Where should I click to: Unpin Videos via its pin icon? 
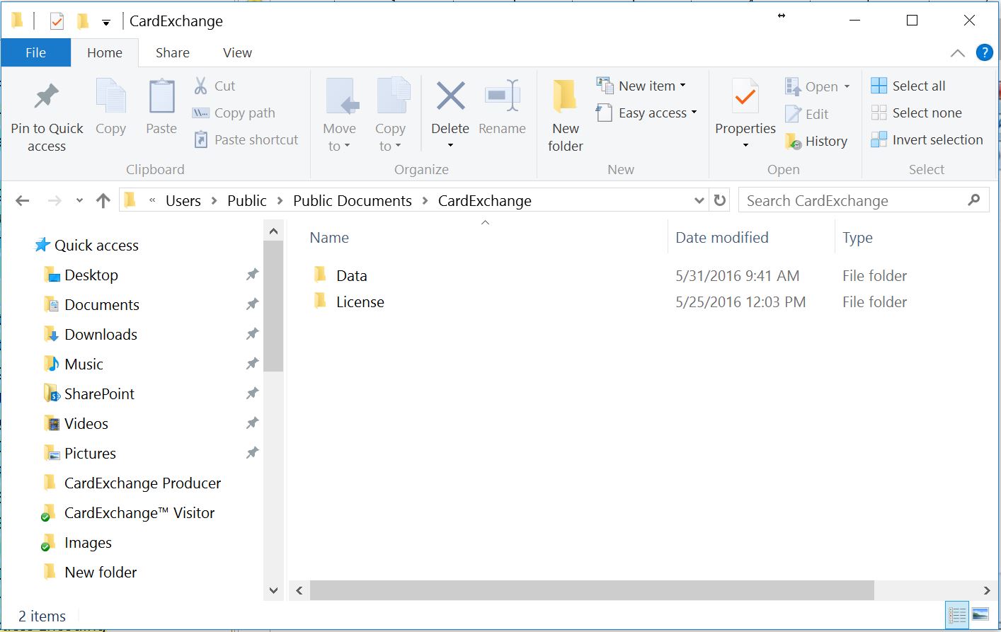pos(252,423)
